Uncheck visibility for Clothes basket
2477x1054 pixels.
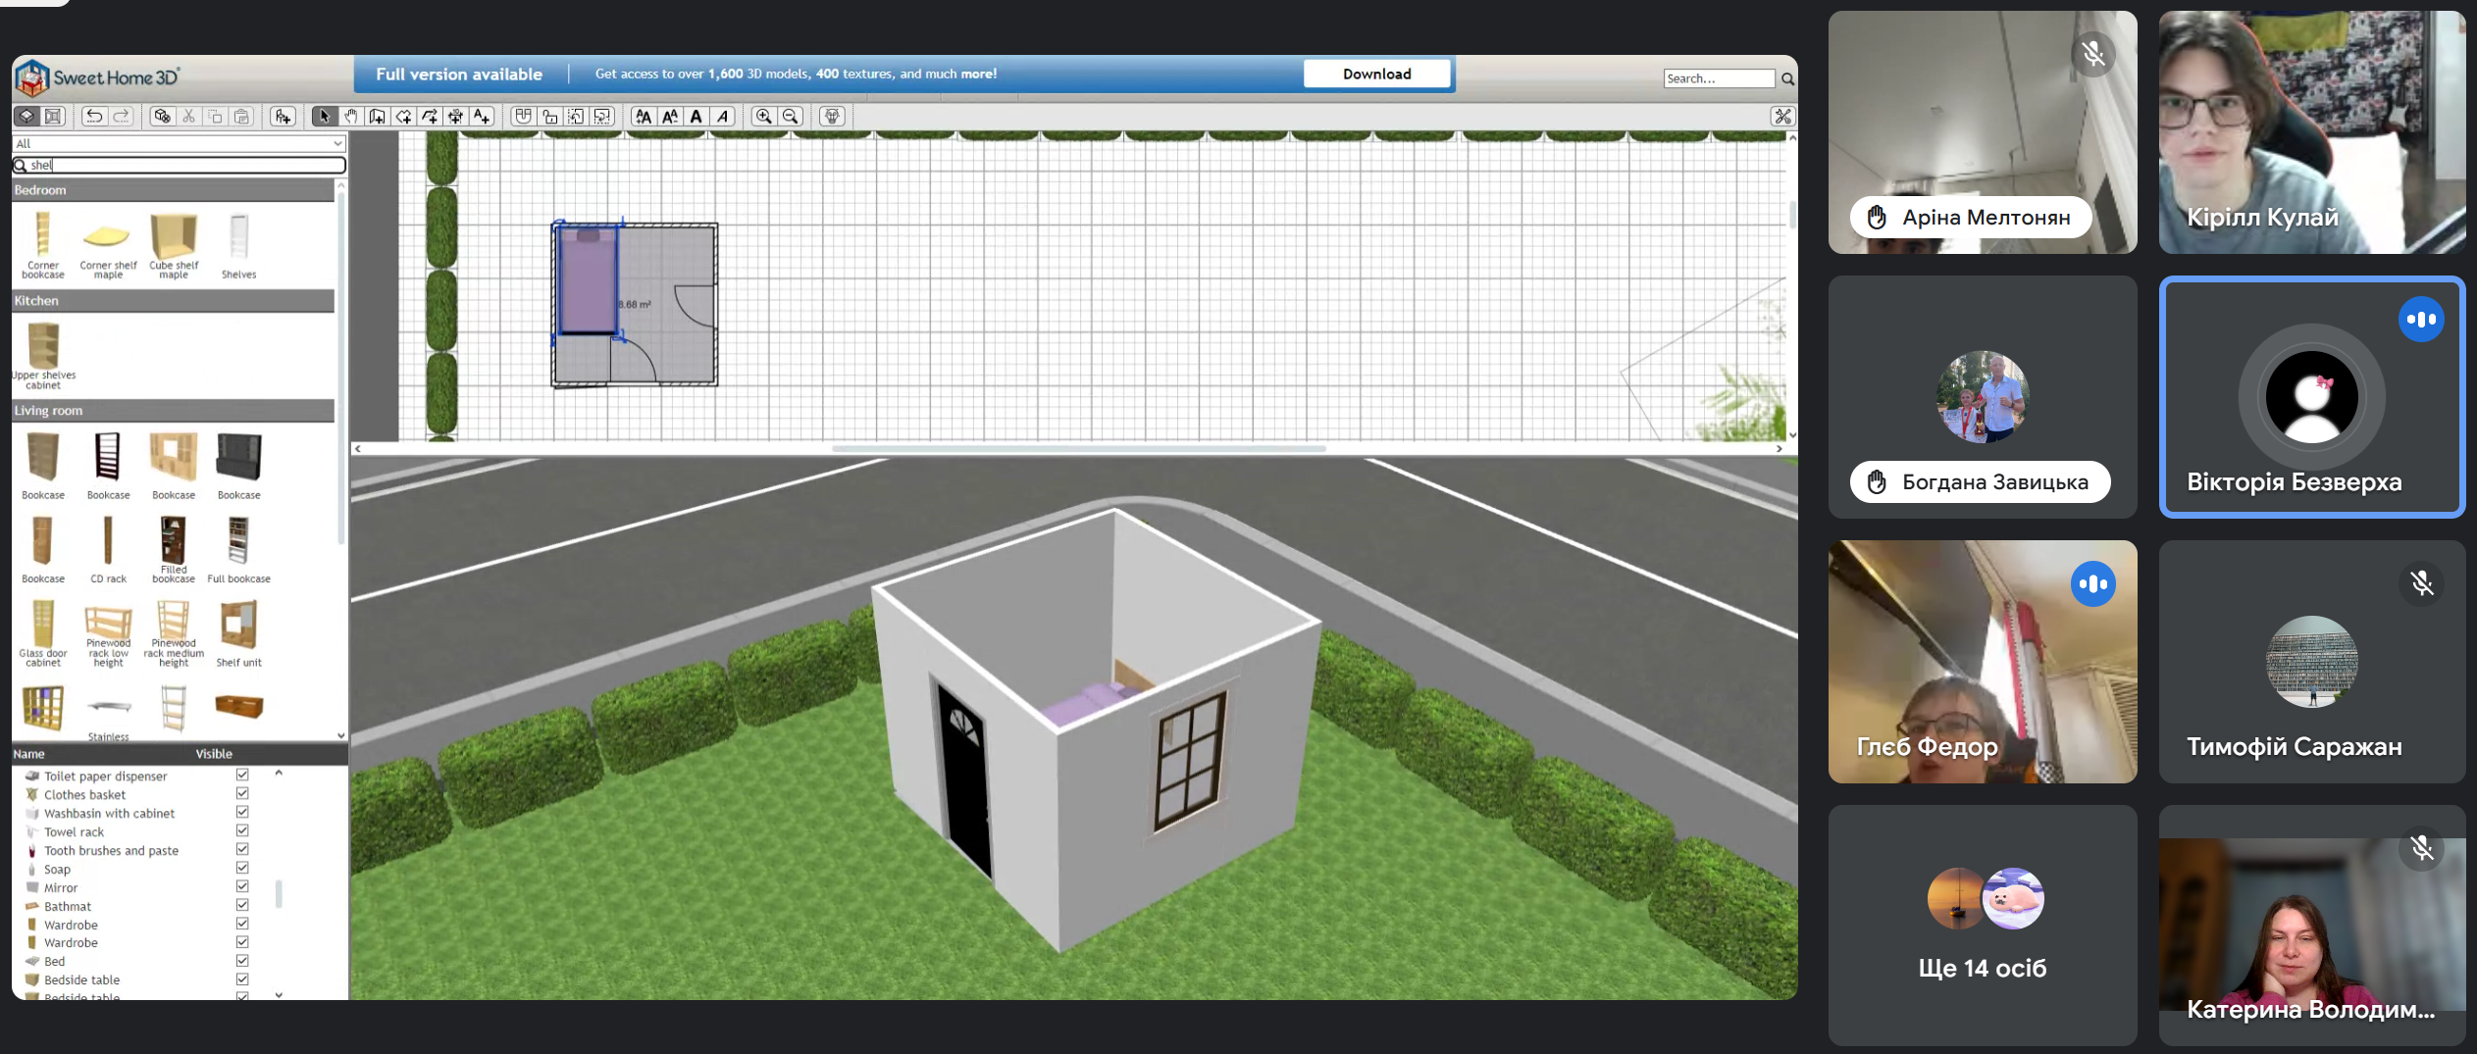click(242, 794)
